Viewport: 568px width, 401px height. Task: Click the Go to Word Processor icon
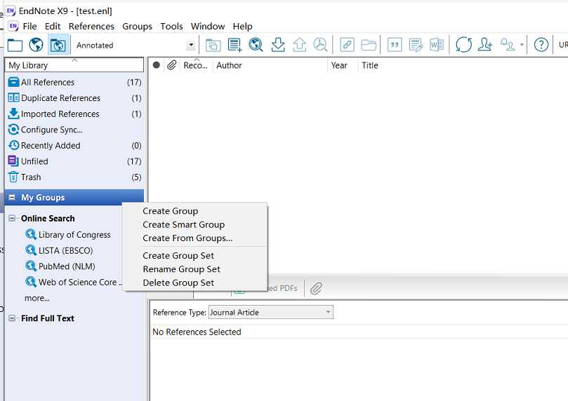click(437, 45)
